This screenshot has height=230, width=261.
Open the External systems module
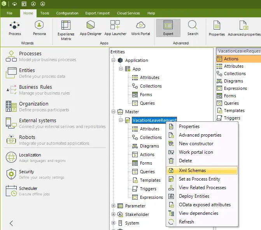pyautogui.click(x=56, y=123)
